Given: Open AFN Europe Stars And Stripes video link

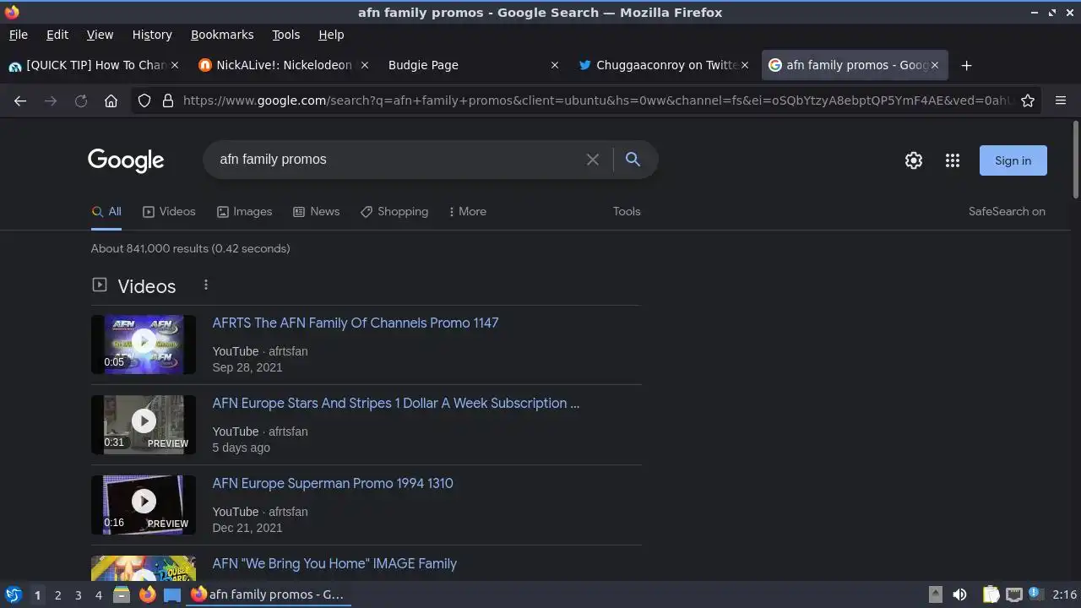Looking at the screenshot, I should [396, 403].
